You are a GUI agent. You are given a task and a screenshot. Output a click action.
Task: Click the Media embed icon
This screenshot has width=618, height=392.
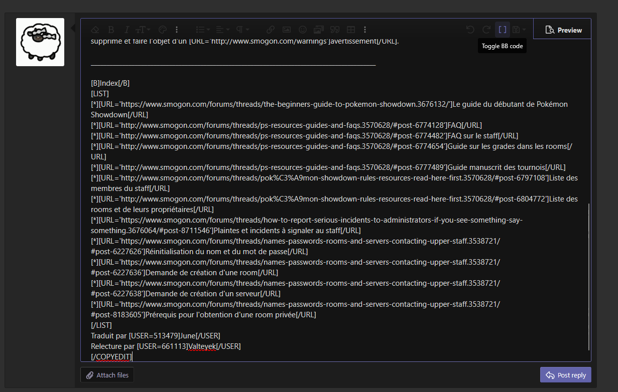coord(318,30)
